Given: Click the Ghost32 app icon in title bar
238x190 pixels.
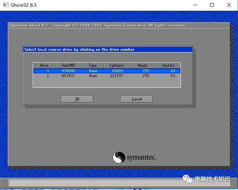Looking at the screenshot, I should point(6,5).
